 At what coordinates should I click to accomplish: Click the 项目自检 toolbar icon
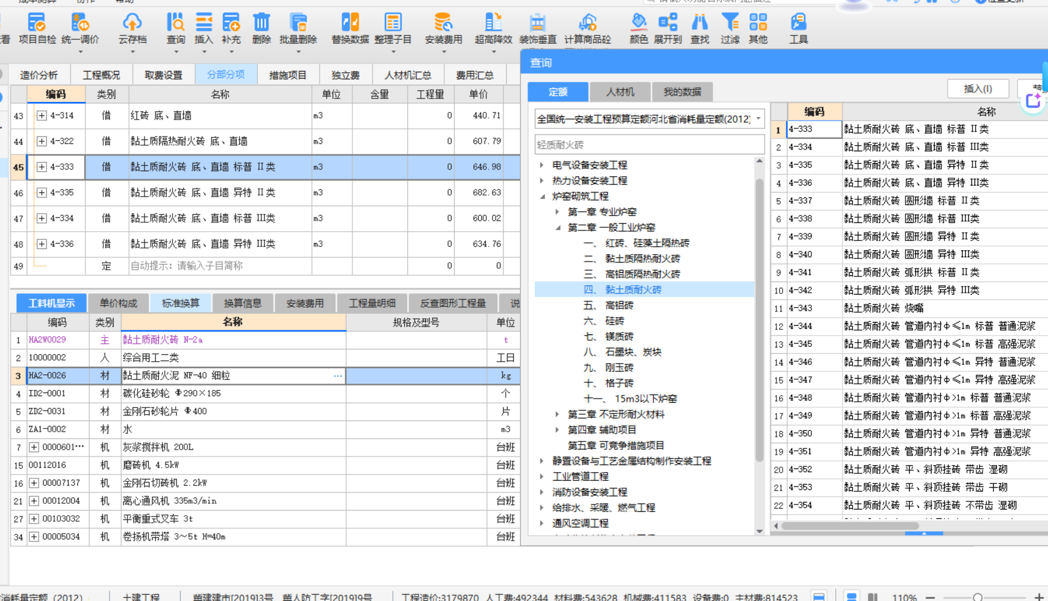[37, 28]
